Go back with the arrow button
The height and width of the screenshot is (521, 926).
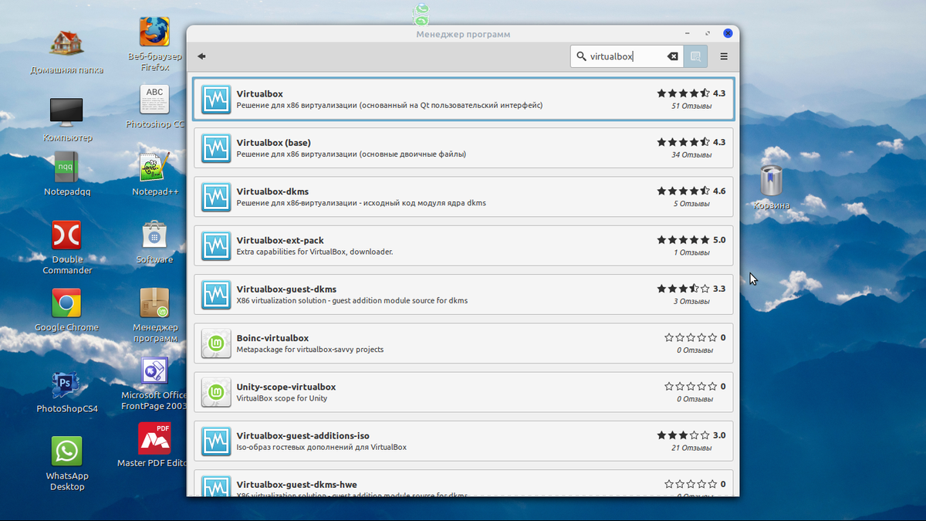point(201,56)
